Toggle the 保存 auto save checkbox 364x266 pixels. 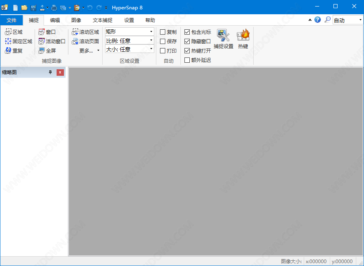[x=163, y=42]
